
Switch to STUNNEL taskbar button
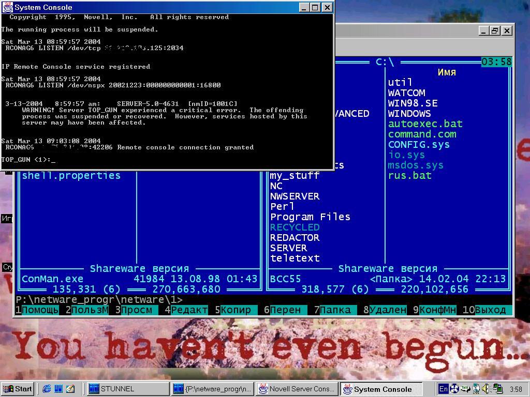tap(126, 389)
